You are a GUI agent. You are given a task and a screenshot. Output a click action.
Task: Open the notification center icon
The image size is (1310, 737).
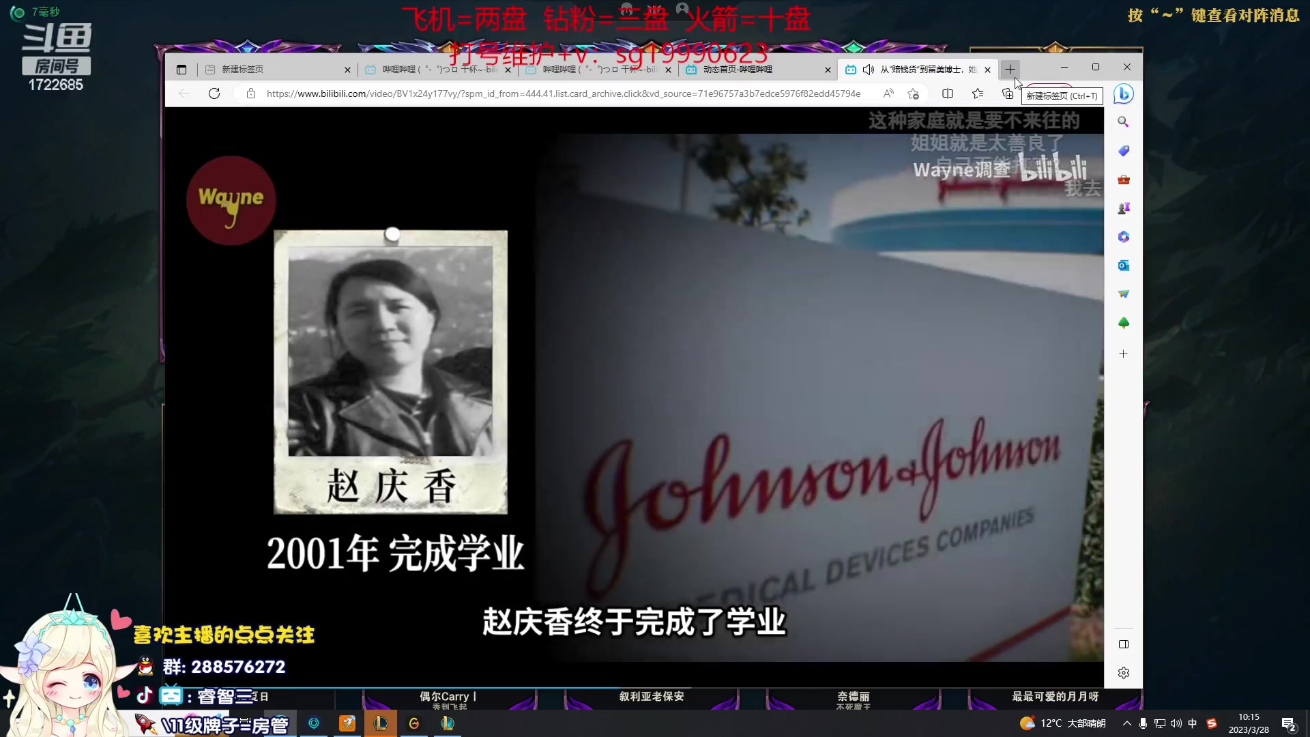coord(1288,723)
